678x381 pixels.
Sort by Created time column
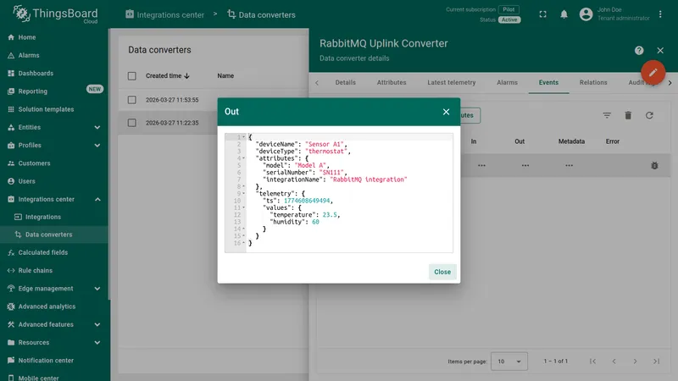coord(168,75)
